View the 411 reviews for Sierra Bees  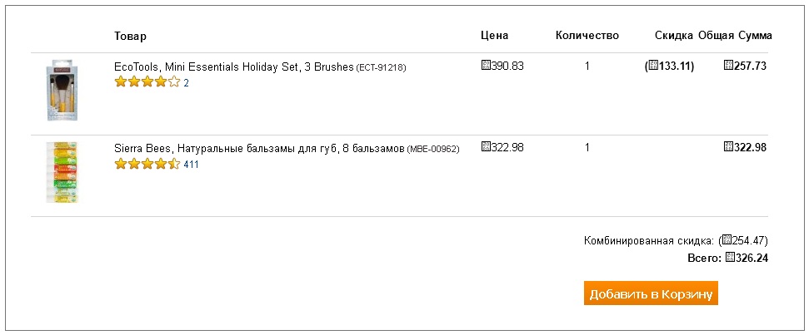pos(191,165)
